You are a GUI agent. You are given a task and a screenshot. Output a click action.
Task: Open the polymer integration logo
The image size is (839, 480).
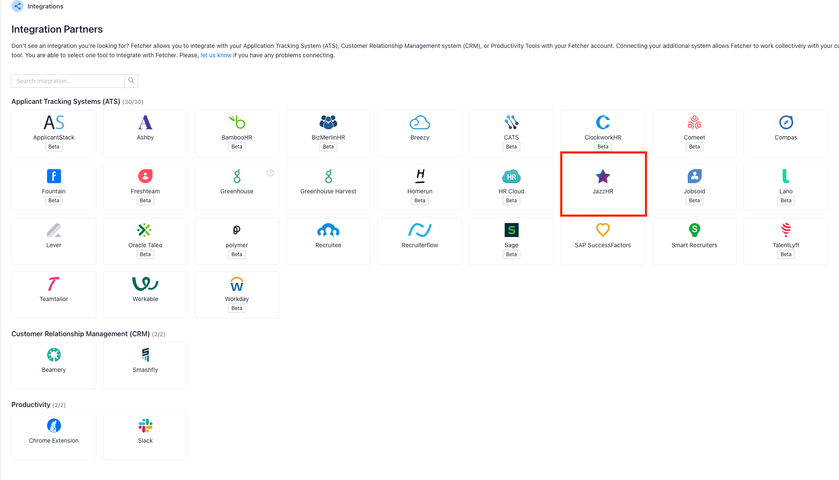237,230
